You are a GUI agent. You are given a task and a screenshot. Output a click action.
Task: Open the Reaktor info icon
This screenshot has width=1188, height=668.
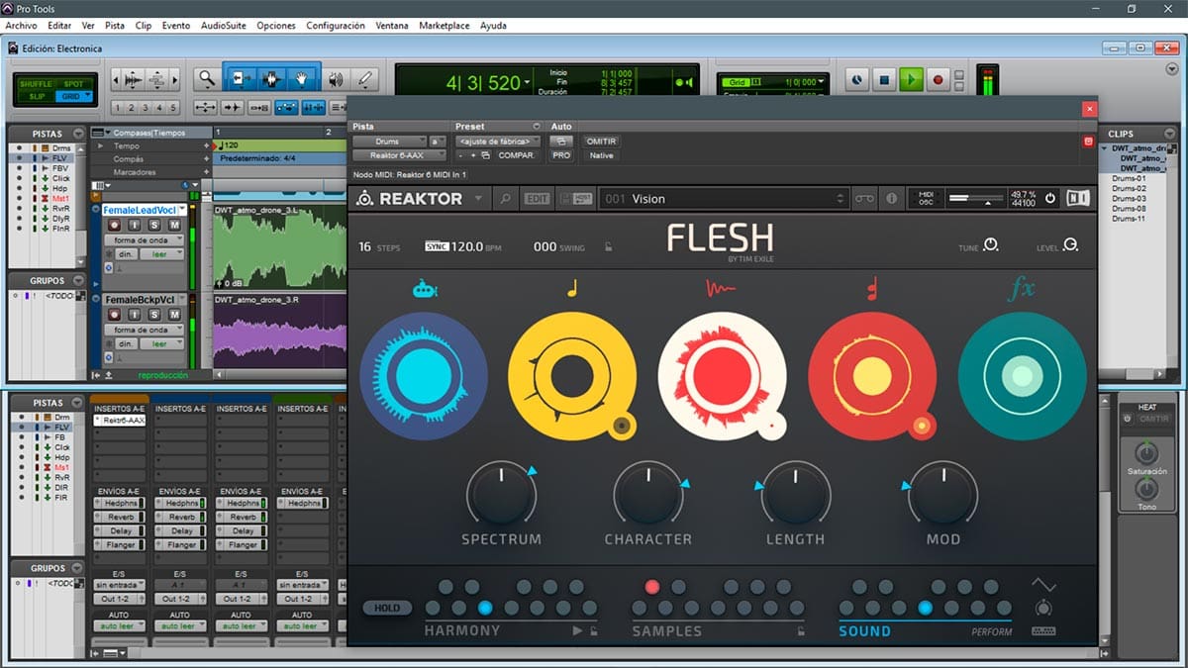[892, 199]
